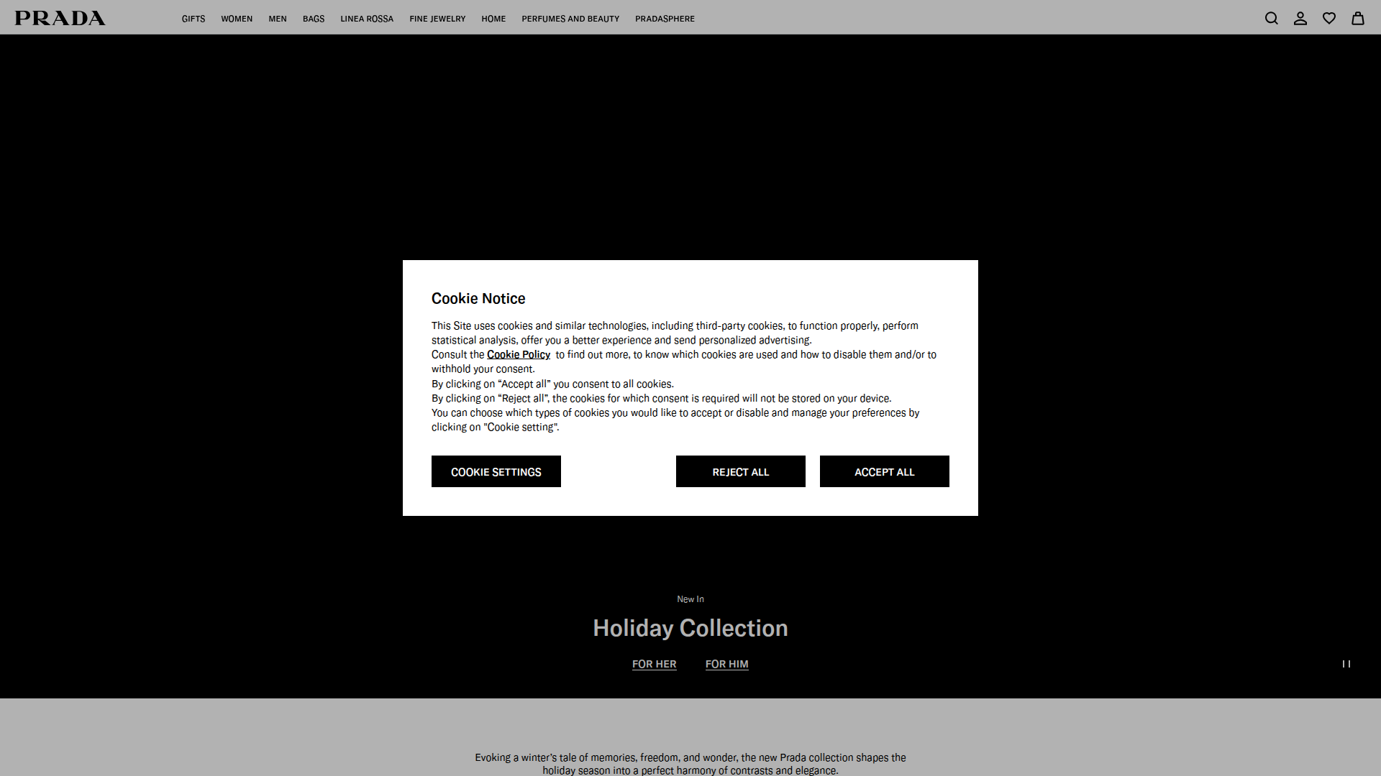This screenshot has width=1381, height=776.
Task: Click the account profile icon
Action: (1300, 18)
